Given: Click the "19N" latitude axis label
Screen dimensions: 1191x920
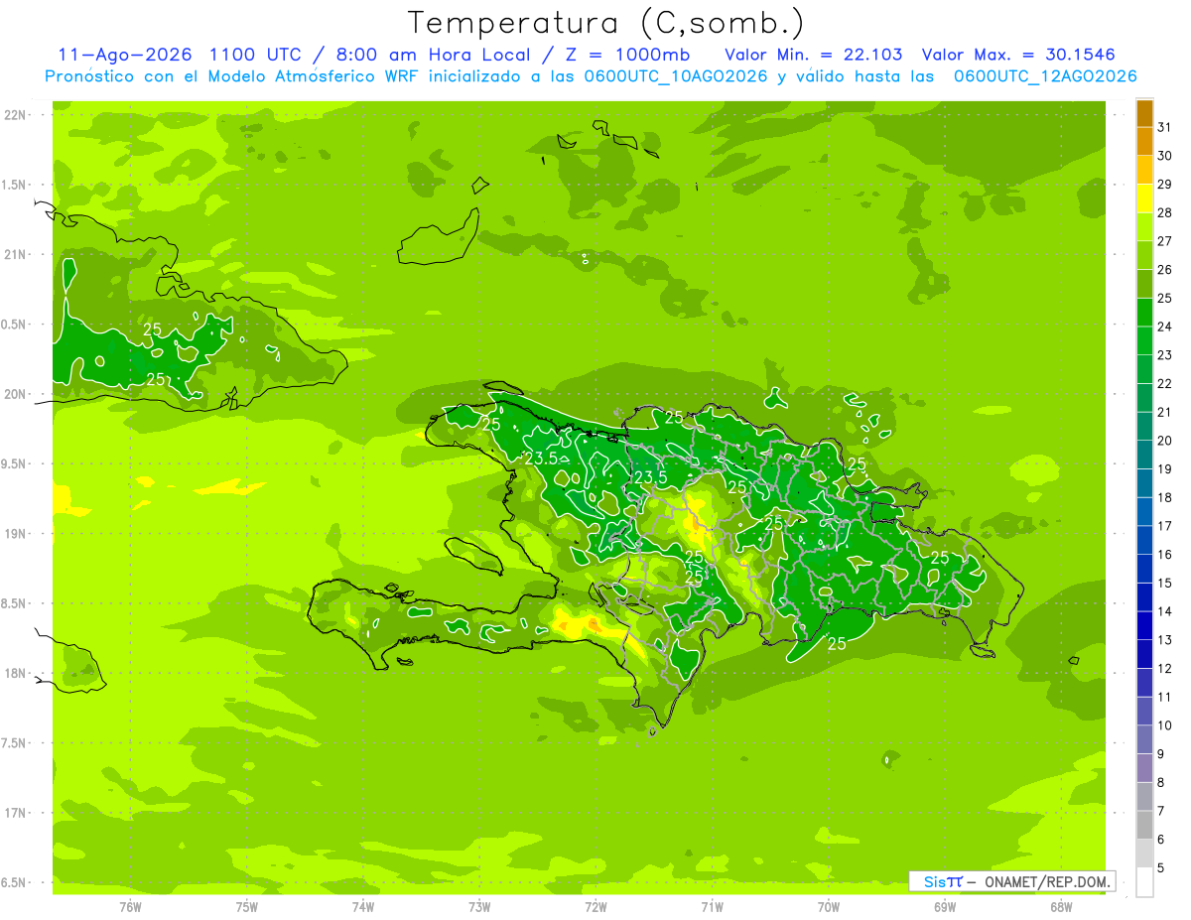Looking at the screenshot, I should [17, 534].
